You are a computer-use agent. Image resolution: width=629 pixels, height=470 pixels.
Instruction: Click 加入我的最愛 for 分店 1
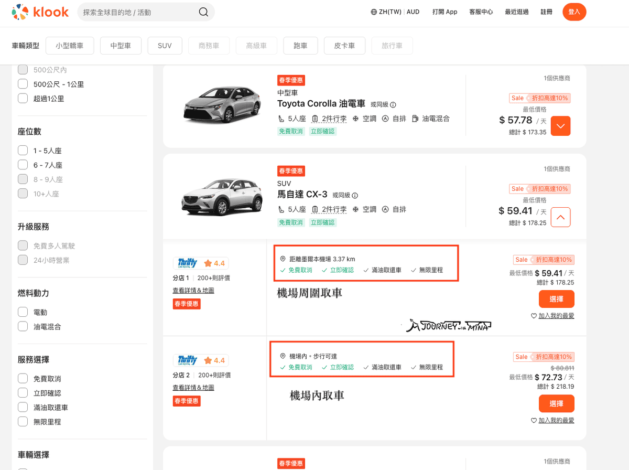pyautogui.click(x=556, y=316)
